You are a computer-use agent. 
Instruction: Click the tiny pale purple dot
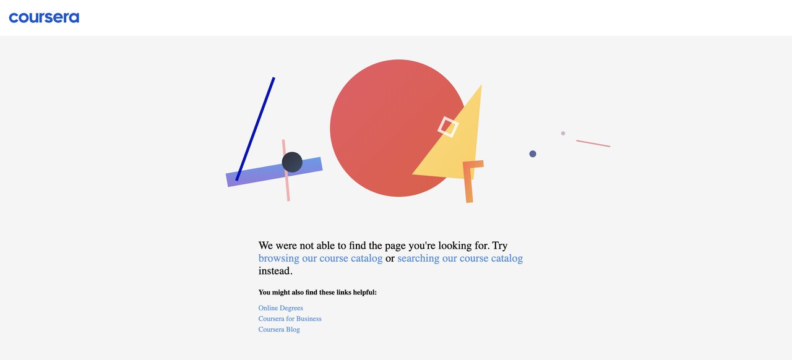(x=563, y=133)
